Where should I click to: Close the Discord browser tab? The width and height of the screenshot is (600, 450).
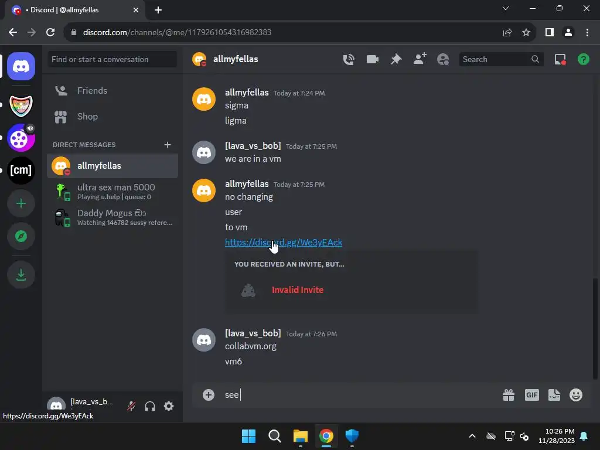136,10
